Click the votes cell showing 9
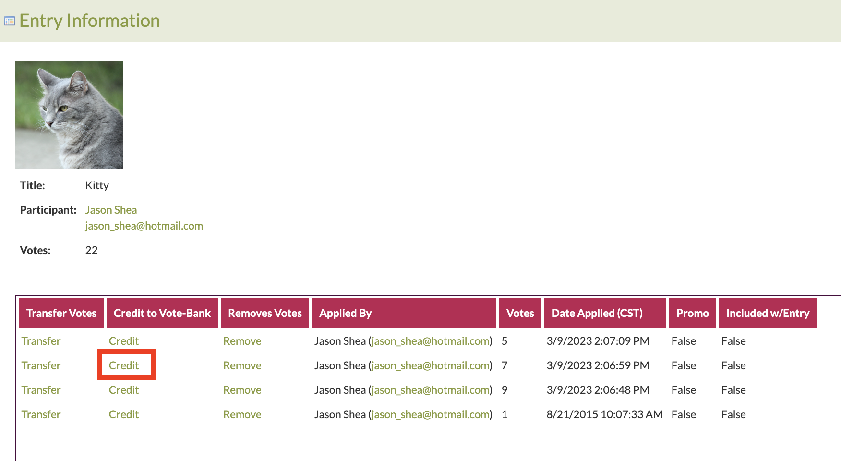The image size is (841, 461). [x=505, y=390]
